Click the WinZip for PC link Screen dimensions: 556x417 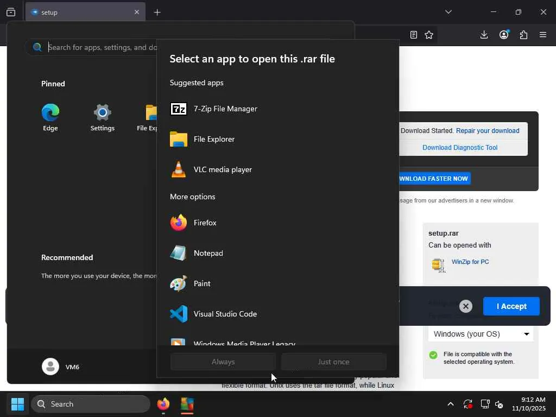pos(470,262)
